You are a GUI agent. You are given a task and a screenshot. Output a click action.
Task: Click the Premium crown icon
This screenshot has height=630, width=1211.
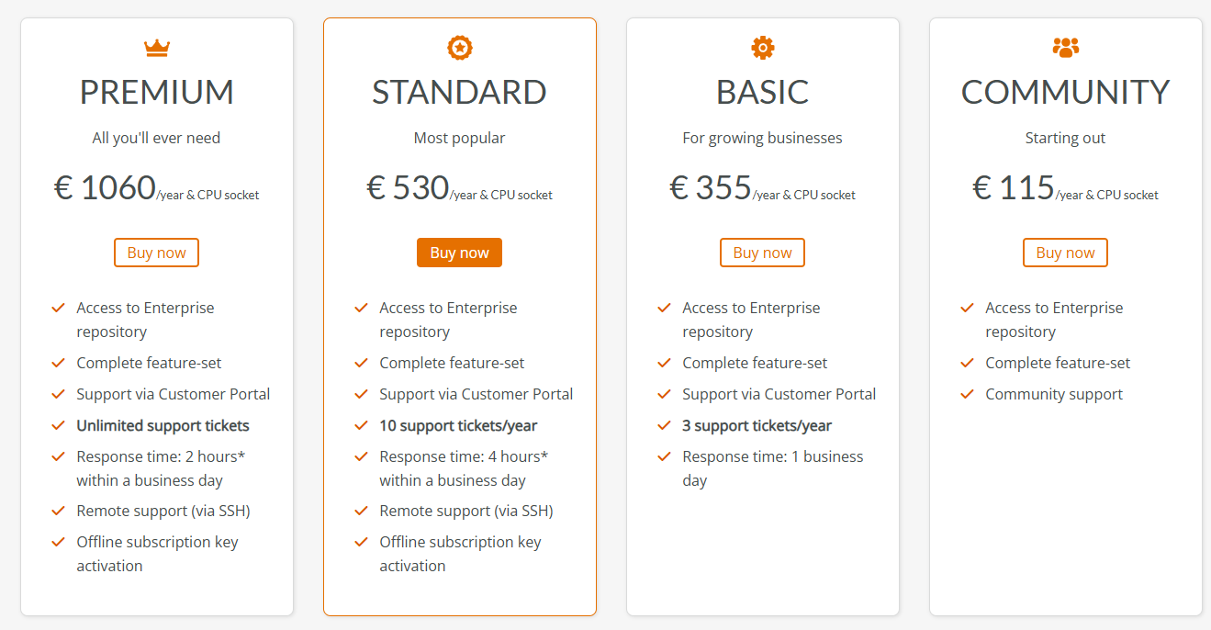click(157, 48)
